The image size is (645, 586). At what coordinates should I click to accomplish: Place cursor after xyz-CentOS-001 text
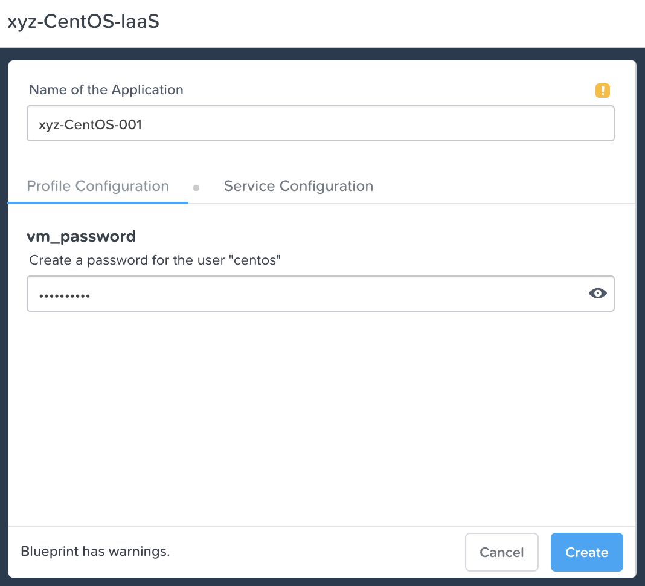[x=143, y=124]
